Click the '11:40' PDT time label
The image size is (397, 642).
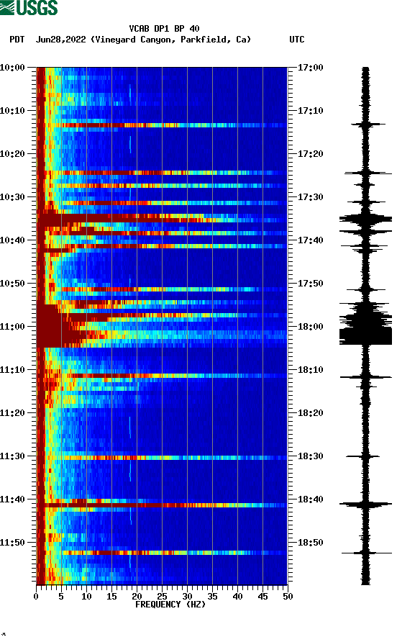pyautogui.click(x=12, y=499)
